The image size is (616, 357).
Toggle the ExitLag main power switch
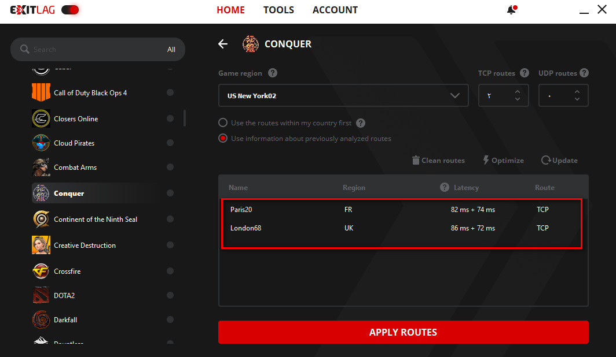70,10
